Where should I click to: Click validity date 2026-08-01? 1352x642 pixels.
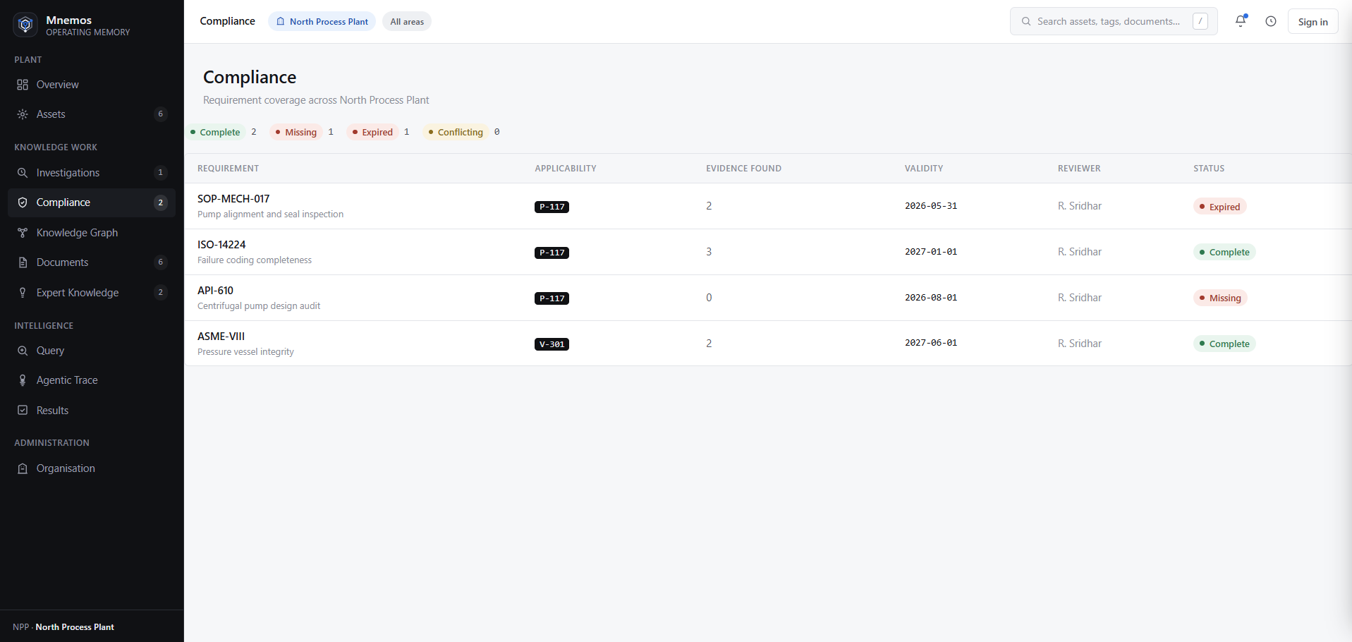[x=931, y=298]
